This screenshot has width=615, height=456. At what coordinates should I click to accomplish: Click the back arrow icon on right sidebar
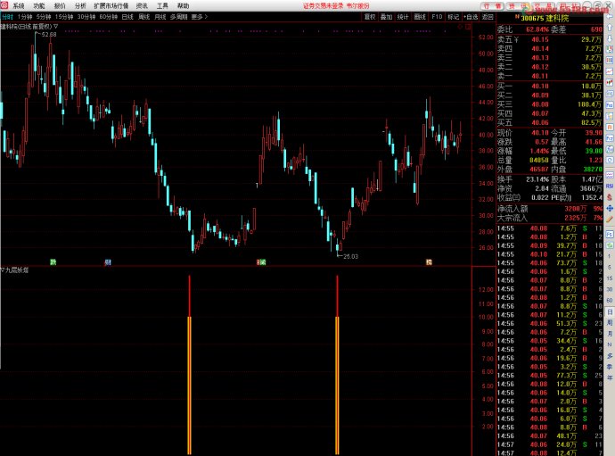point(610,16)
